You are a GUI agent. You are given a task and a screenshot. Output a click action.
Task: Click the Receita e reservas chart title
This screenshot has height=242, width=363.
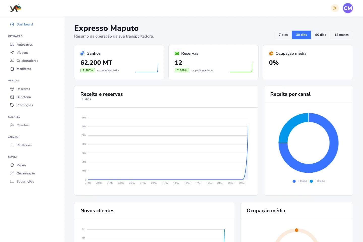(x=102, y=94)
